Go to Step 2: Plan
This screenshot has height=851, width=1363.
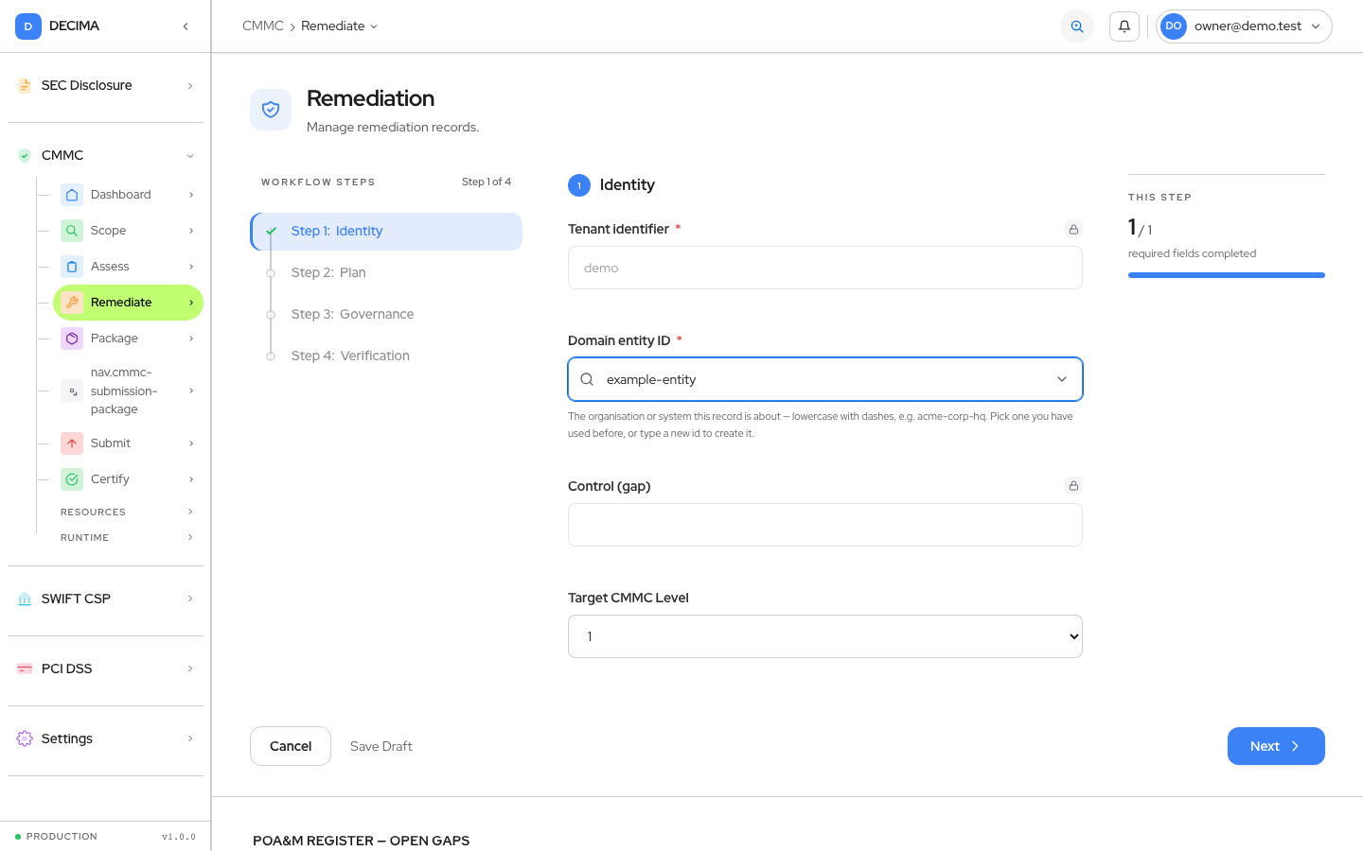click(x=386, y=273)
